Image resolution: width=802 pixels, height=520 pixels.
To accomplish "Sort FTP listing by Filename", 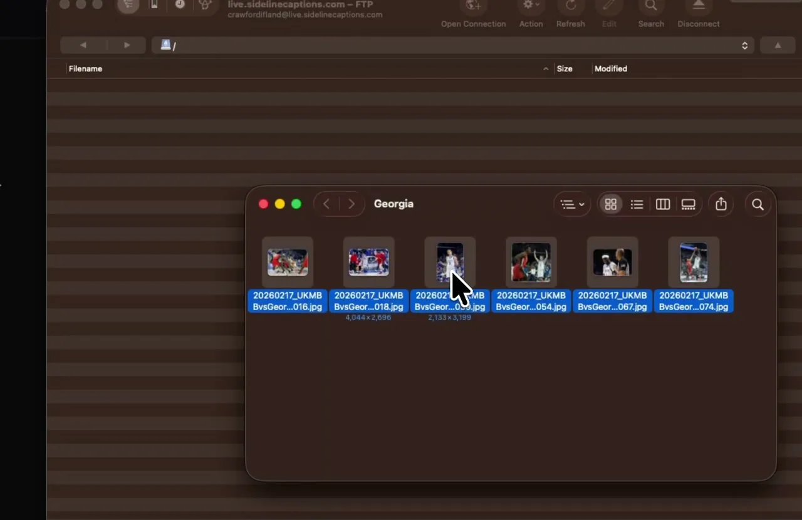I will (x=85, y=69).
